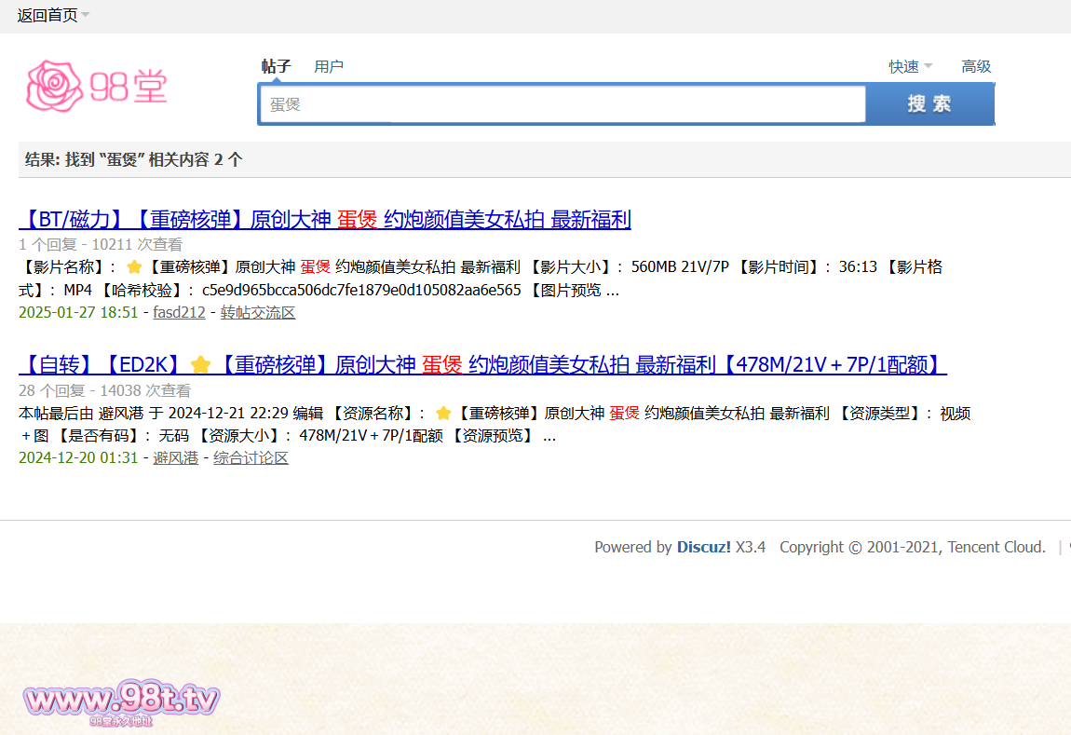Open the 高级 advanced search link
The height and width of the screenshot is (735, 1071).
[976, 66]
